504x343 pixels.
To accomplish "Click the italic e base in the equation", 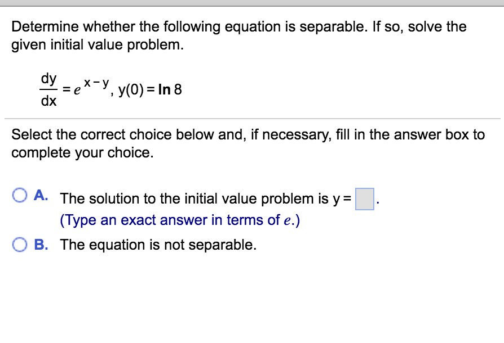I will (77, 91).
